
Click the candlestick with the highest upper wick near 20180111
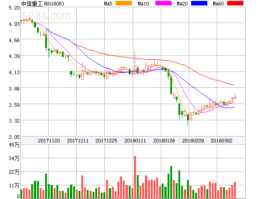pyautogui.click(x=135, y=62)
